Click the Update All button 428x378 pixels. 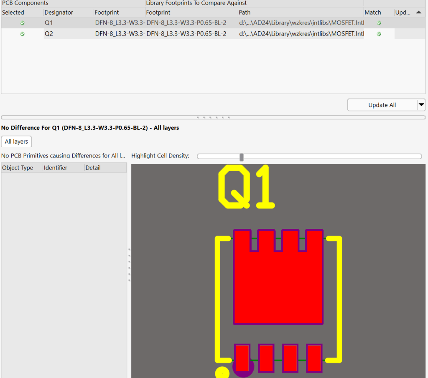click(x=382, y=105)
